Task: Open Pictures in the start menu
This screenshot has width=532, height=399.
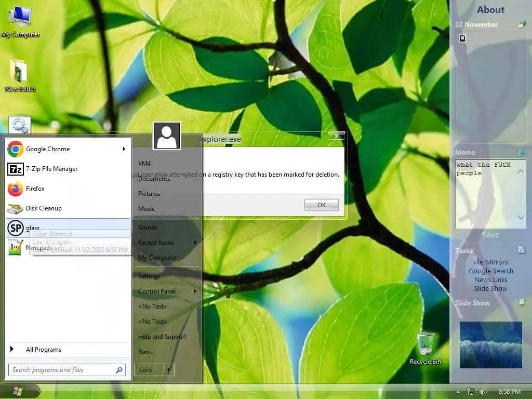Action: pos(149,194)
